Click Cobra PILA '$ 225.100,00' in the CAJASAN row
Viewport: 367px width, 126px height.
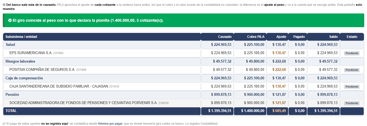[254, 86]
